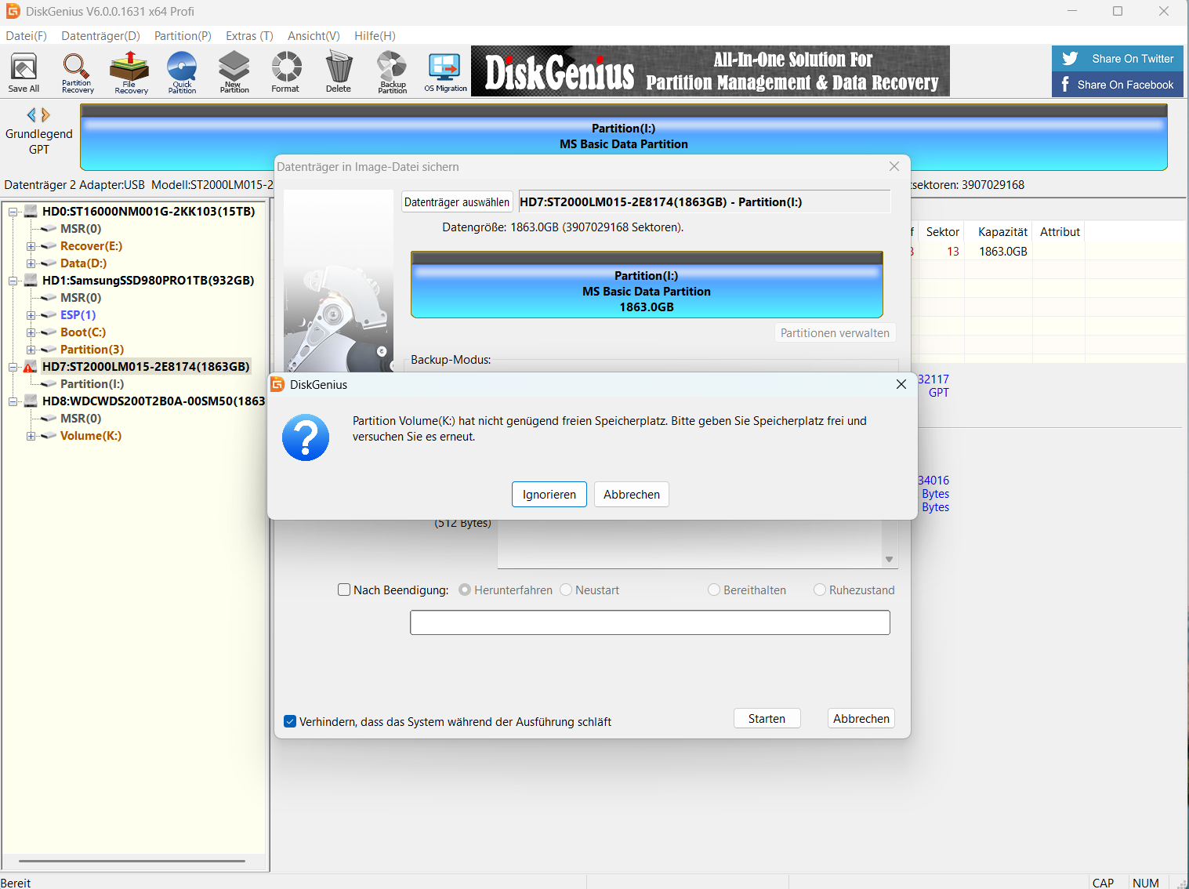Screen dimensions: 1189x889
Task: Click the drive icon next to Boot(C:)
Action: pyautogui.click(x=49, y=332)
